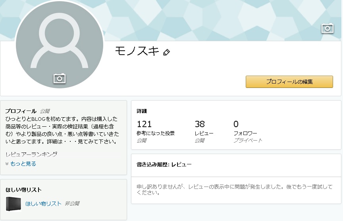Click the pencil icon beside モノスキ

tap(167, 52)
